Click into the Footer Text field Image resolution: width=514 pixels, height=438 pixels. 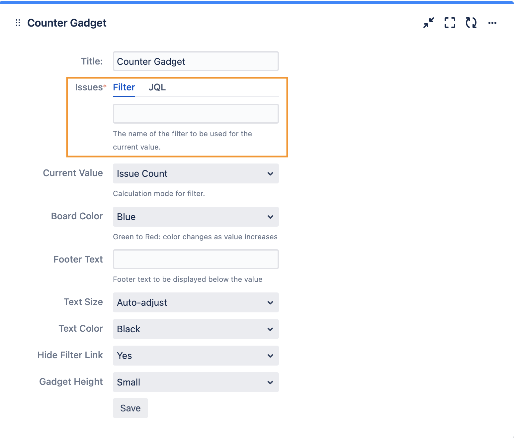pos(196,259)
